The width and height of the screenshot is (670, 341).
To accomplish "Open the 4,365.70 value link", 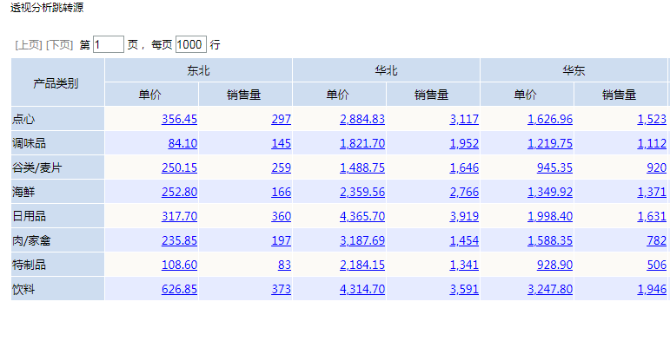I will [362, 216].
